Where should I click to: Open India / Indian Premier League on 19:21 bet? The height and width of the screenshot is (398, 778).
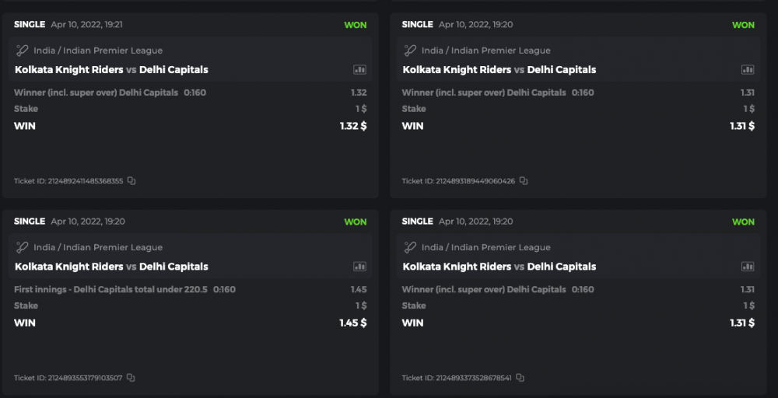(98, 51)
